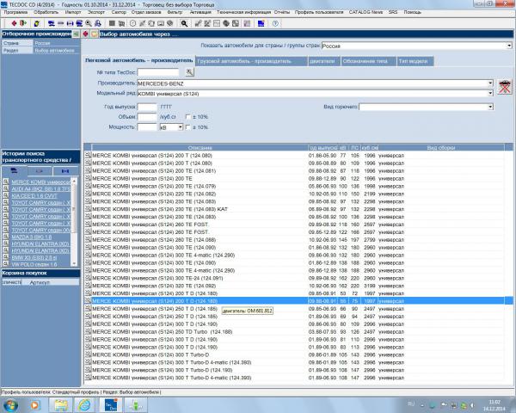
Task: Click the dark globe icon in the toolbar
Action: click(x=226, y=23)
